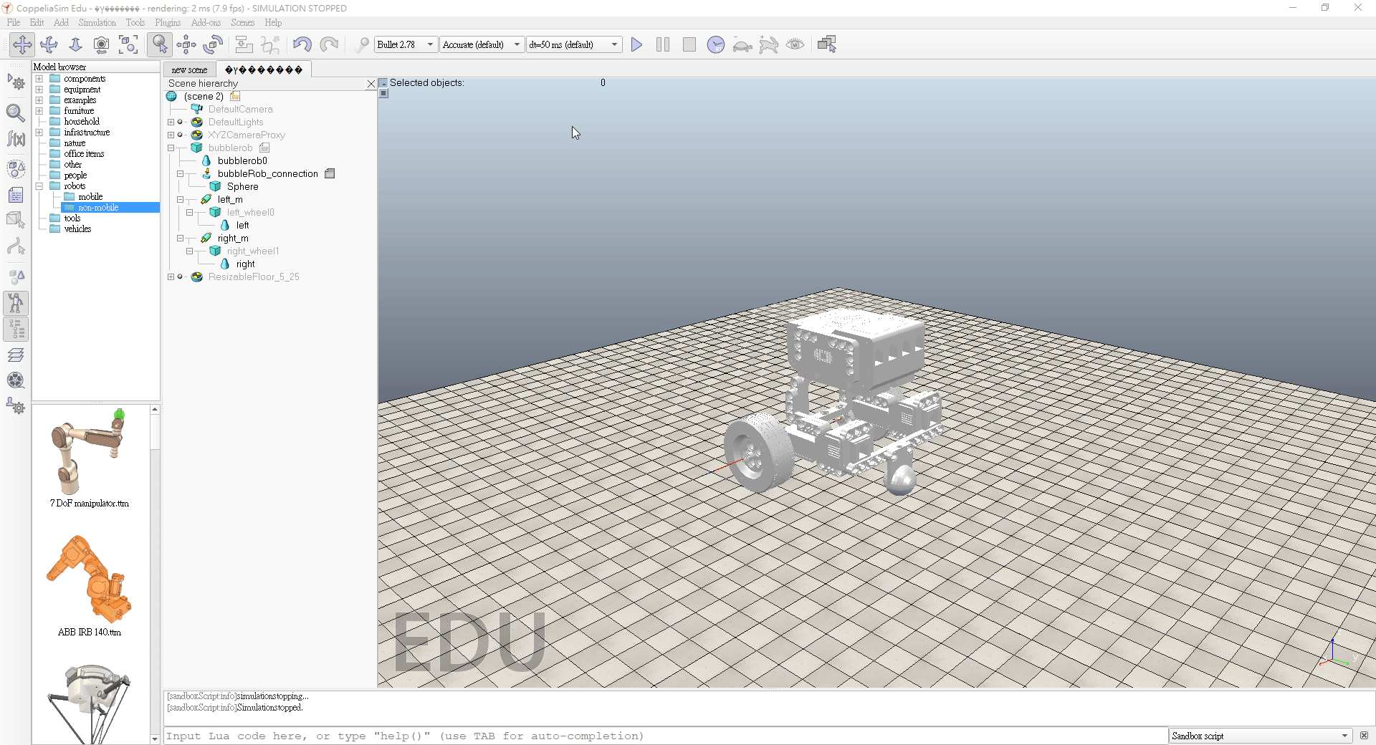Close the scene hierarchy panel
Viewport: 1376px width, 745px height.
pyautogui.click(x=371, y=84)
